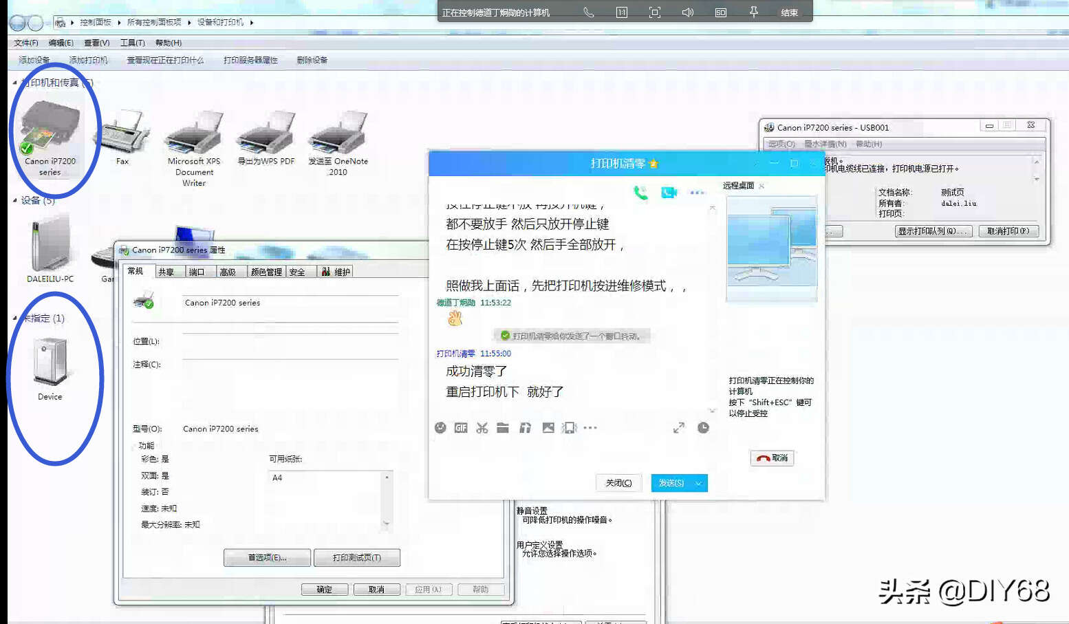Open more options beside the video call icon
This screenshot has height=624, width=1069.
click(697, 193)
